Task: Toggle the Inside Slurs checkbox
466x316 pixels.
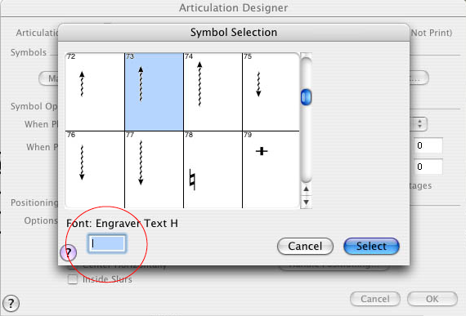Action: coord(73,279)
